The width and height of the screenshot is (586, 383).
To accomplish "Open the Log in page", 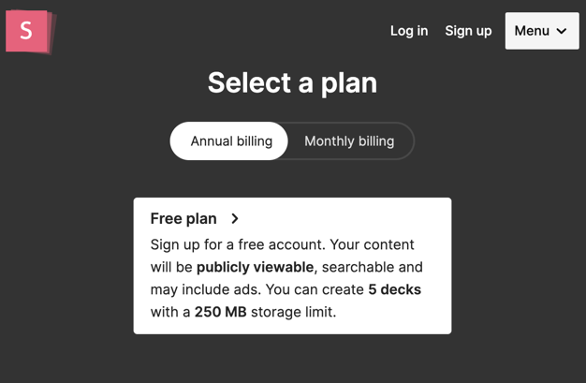I will pyautogui.click(x=409, y=31).
